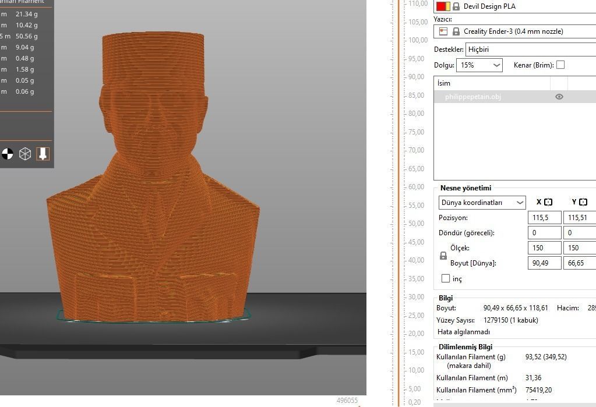Image resolution: width=596 pixels, height=407 pixels.
Task: Open the Creality Ender-3 printer selector
Action: (515, 31)
